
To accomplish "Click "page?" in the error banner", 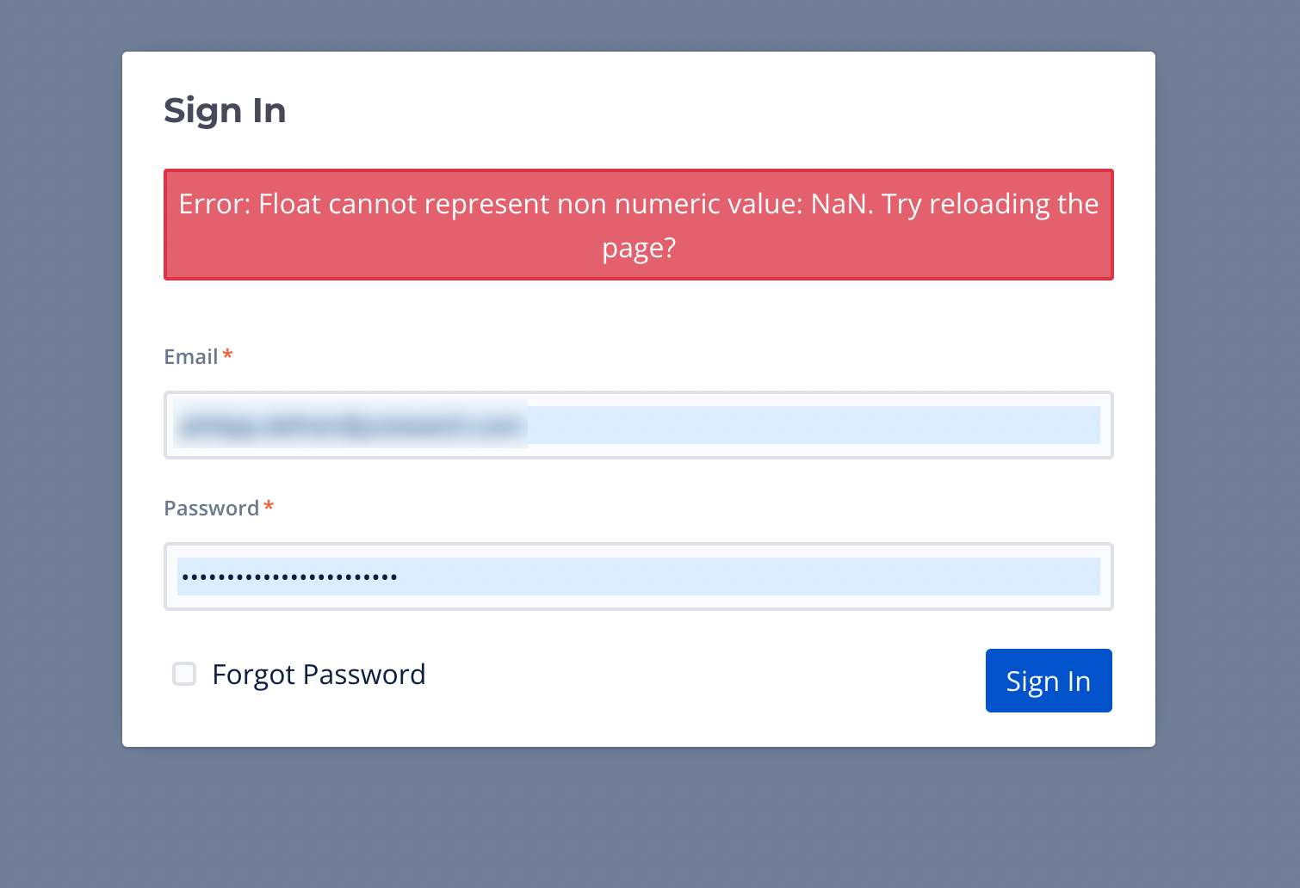I will tap(639, 249).
